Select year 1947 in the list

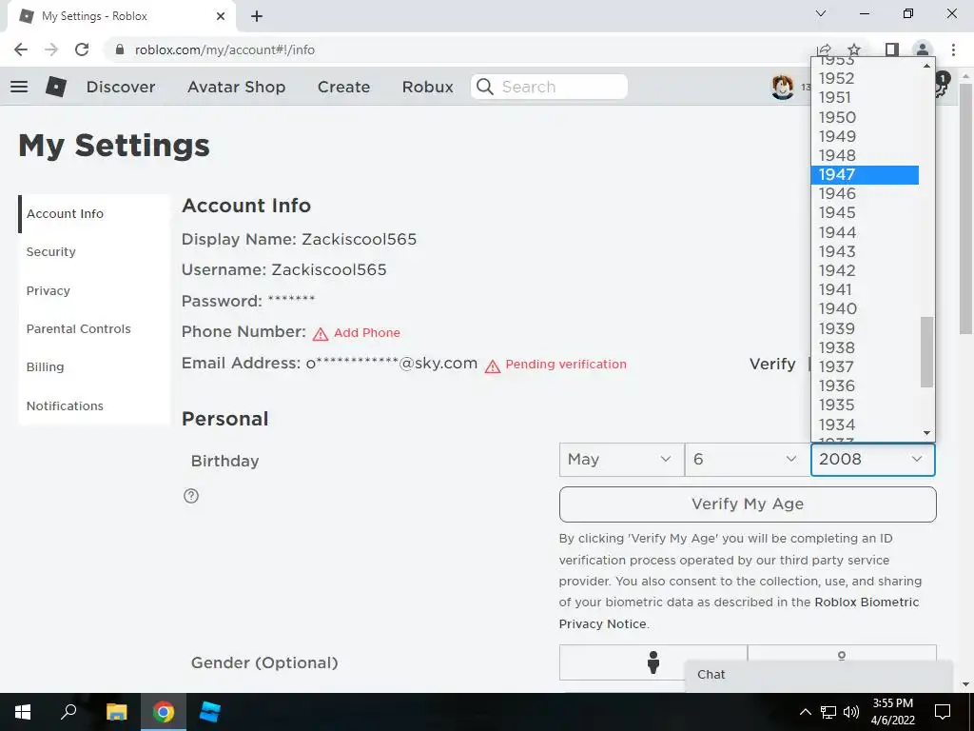click(x=865, y=175)
